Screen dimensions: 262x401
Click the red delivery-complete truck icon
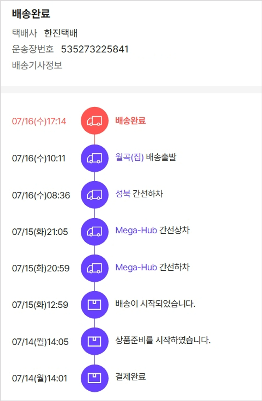[x=95, y=121]
